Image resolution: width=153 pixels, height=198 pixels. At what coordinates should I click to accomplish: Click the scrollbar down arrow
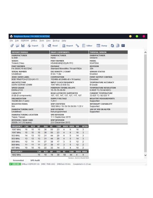pos(146,155)
